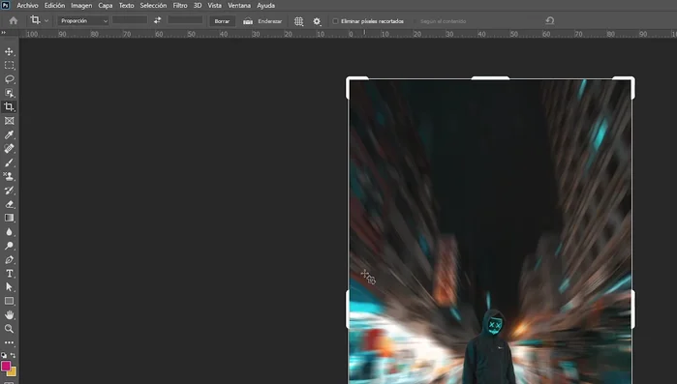Open the Imagen menu
This screenshot has height=384, width=677.
(81, 6)
